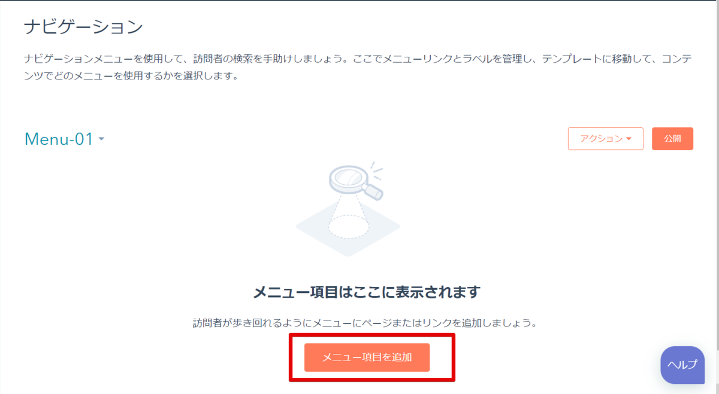The height and width of the screenshot is (394, 719).
Task: Open the ヘルプ help widget
Action: pos(682,365)
